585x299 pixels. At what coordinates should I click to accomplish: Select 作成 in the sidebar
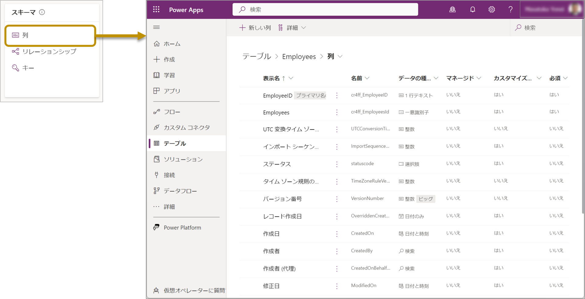point(186,60)
